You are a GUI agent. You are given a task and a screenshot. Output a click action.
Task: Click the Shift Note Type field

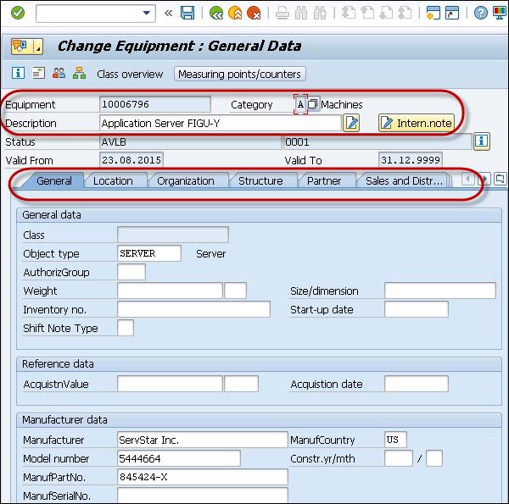pos(126,328)
